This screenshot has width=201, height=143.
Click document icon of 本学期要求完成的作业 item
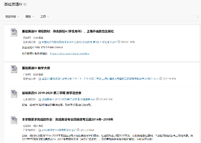[x=14, y=120]
